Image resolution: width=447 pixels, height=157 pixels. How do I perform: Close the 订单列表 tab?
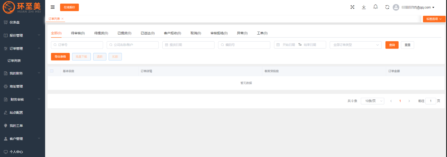click(x=62, y=19)
